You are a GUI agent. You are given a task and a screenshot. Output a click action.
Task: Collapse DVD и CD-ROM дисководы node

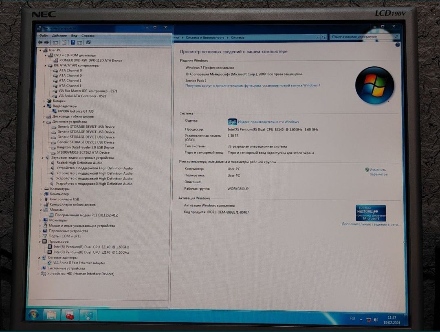click(x=46, y=55)
